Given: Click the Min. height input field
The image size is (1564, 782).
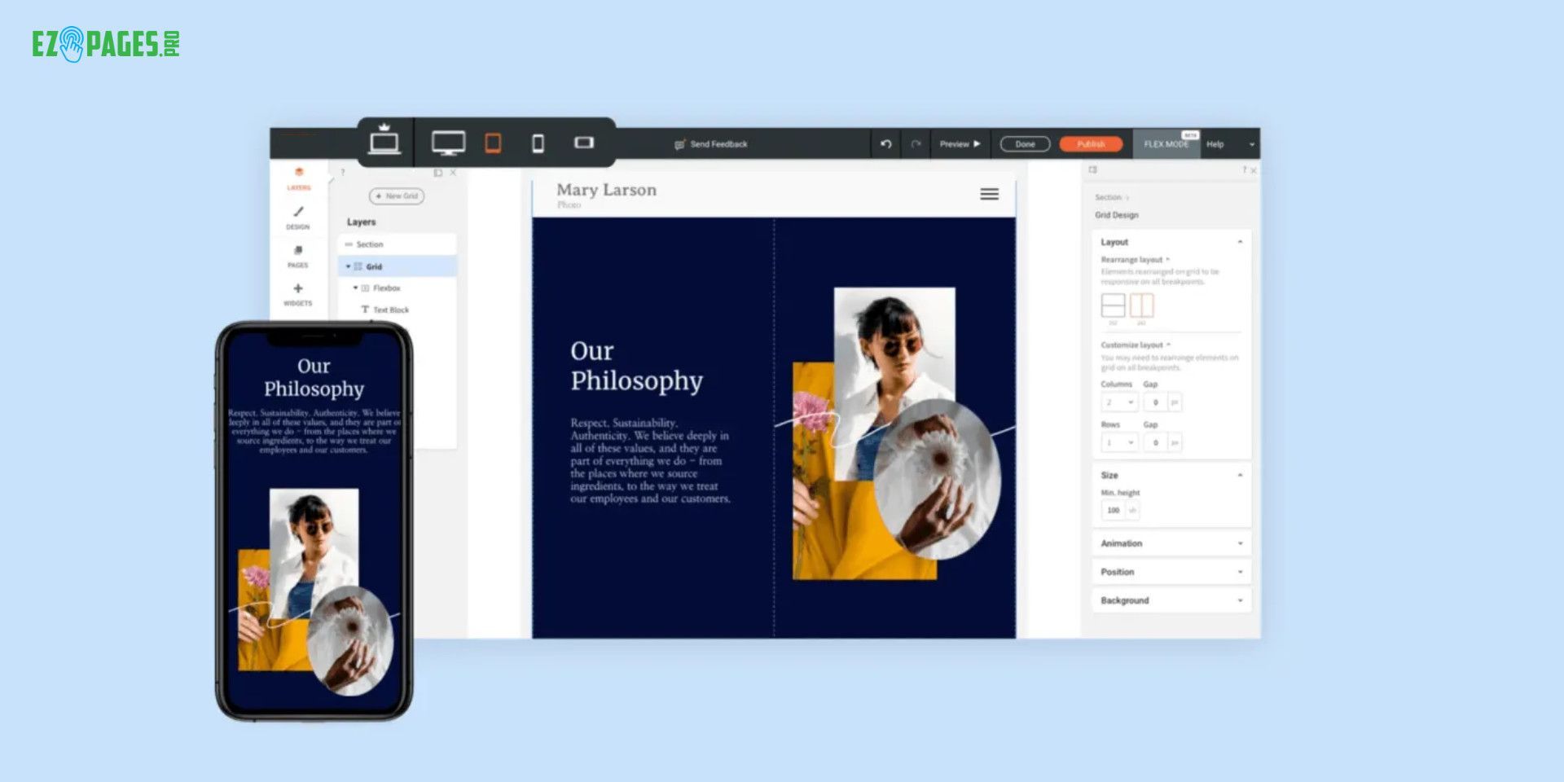Looking at the screenshot, I should point(1113,510).
